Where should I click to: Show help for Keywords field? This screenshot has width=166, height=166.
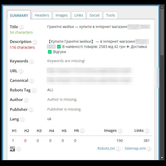(x=32, y=62)
